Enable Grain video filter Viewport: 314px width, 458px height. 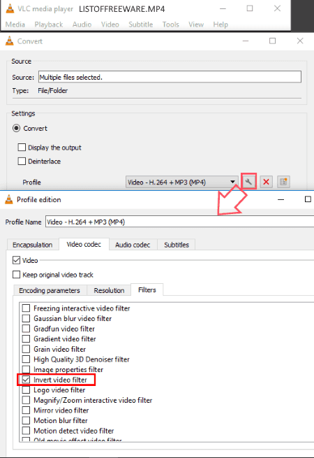point(27,349)
